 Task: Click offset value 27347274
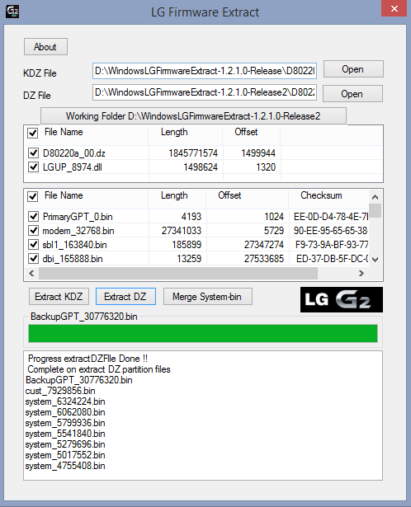[x=264, y=245]
